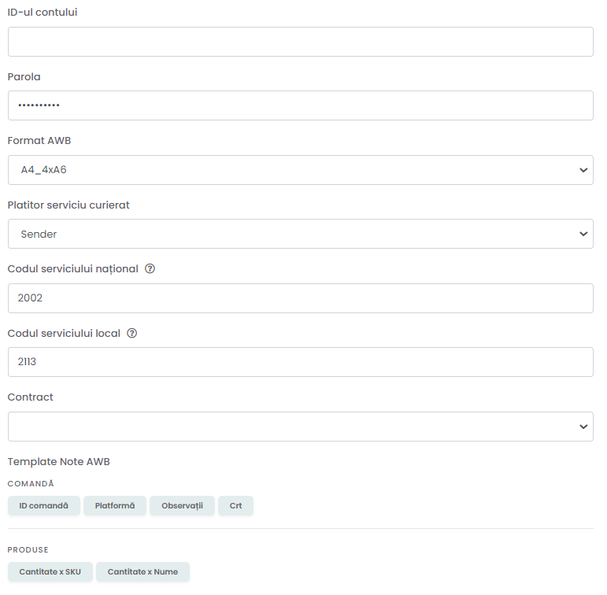
Task: Insert the Platformă tag
Action: tap(115, 505)
